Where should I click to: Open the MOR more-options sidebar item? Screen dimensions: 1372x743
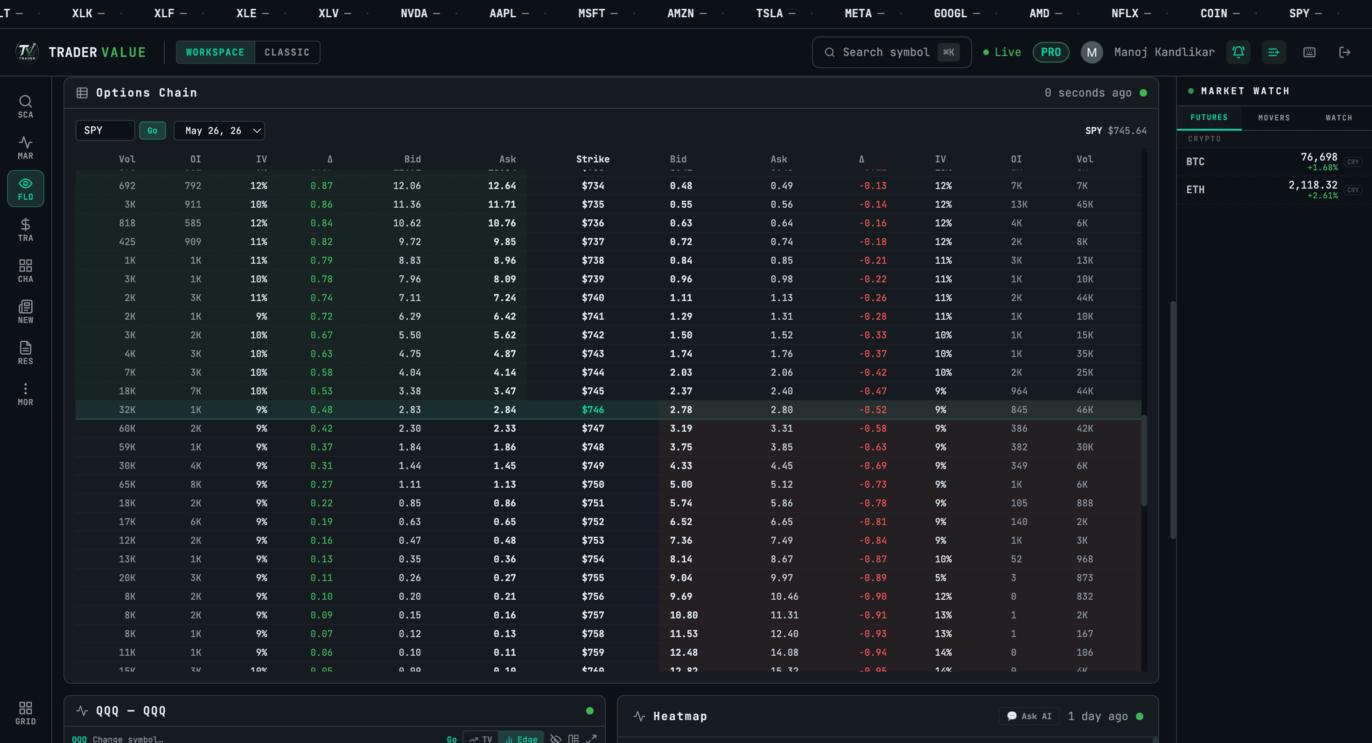pyautogui.click(x=26, y=393)
